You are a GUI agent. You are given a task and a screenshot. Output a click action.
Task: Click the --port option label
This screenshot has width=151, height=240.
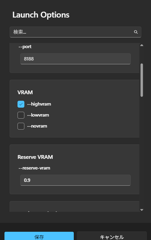(x=25, y=46)
